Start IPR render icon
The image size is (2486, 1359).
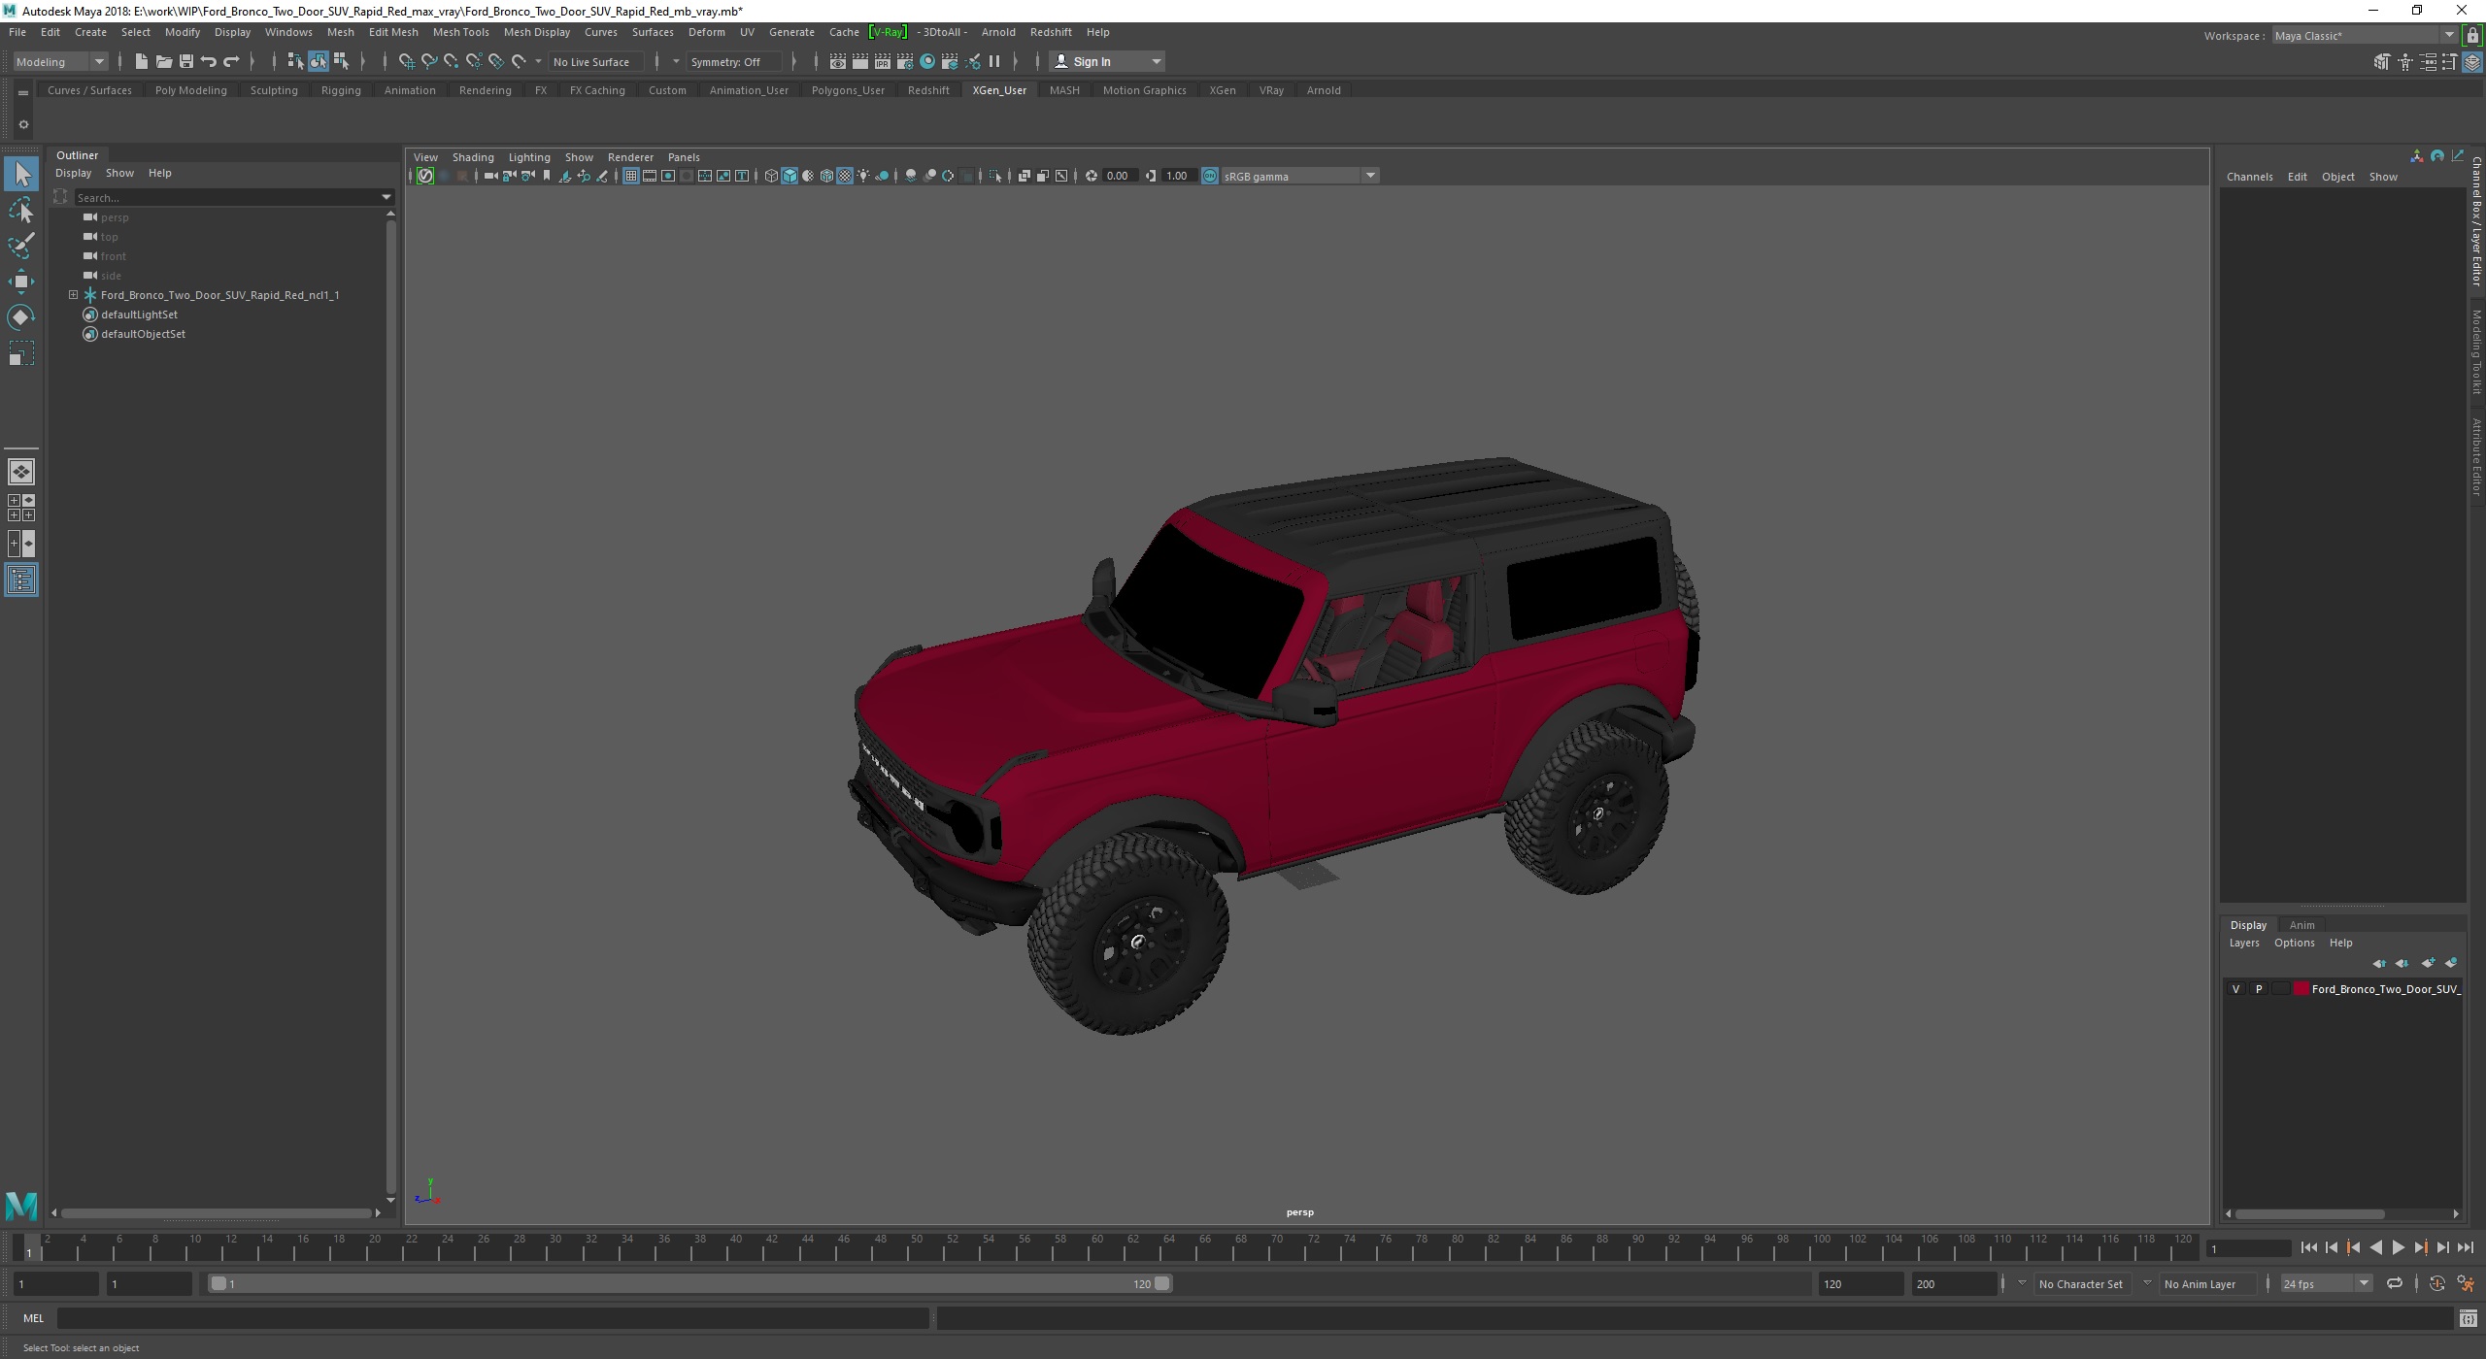(x=882, y=61)
